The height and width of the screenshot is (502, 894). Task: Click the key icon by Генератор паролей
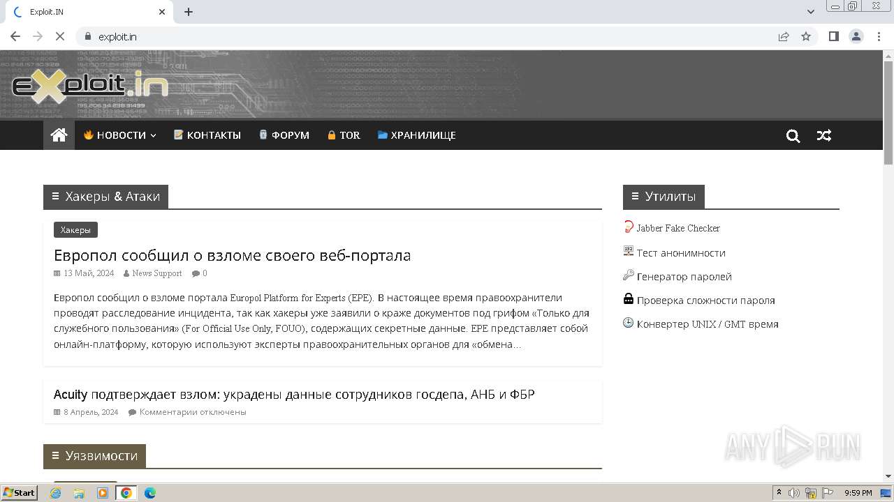coord(628,275)
